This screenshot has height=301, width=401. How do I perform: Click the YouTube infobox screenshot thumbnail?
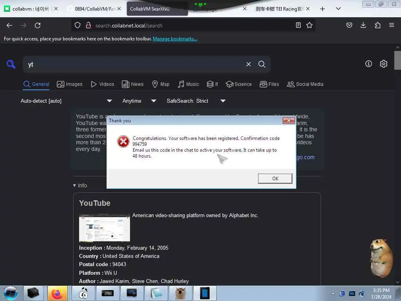click(104, 228)
